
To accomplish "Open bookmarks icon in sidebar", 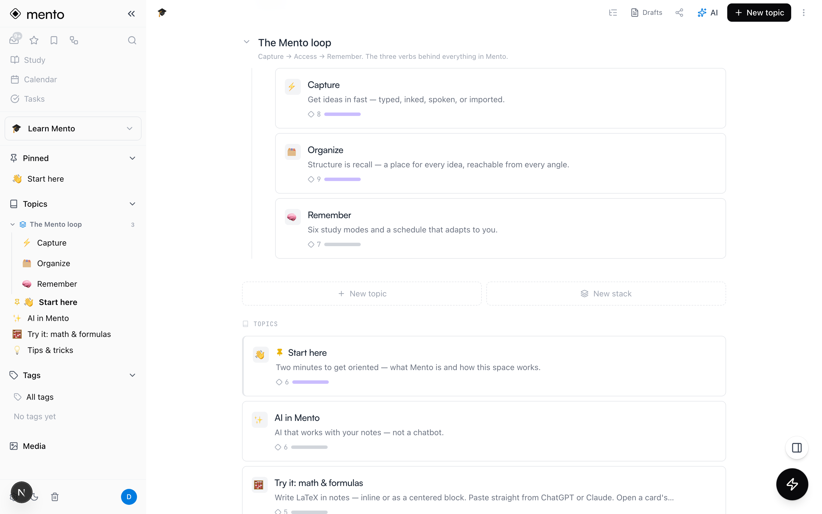I will 54,41.
